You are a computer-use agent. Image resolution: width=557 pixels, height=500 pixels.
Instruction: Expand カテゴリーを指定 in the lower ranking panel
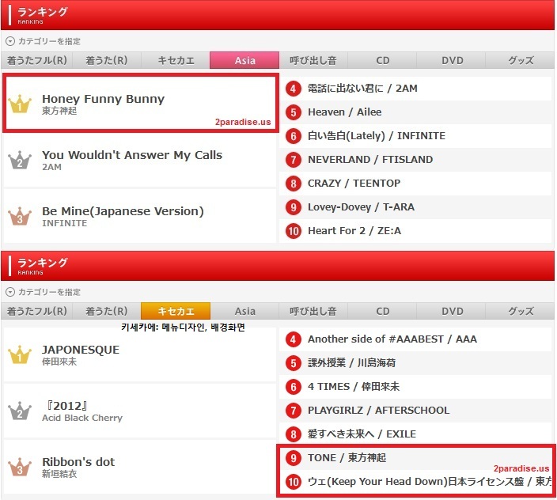[44, 292]
